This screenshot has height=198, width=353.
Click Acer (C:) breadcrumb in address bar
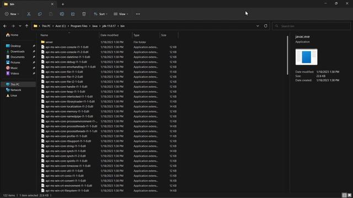(x=61, y=26)
